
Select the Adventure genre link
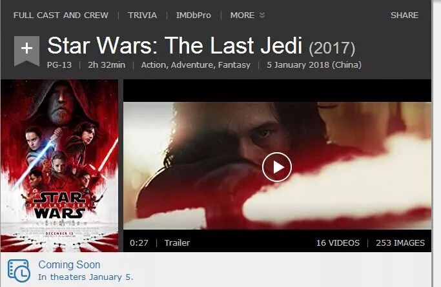click(193, 65)
